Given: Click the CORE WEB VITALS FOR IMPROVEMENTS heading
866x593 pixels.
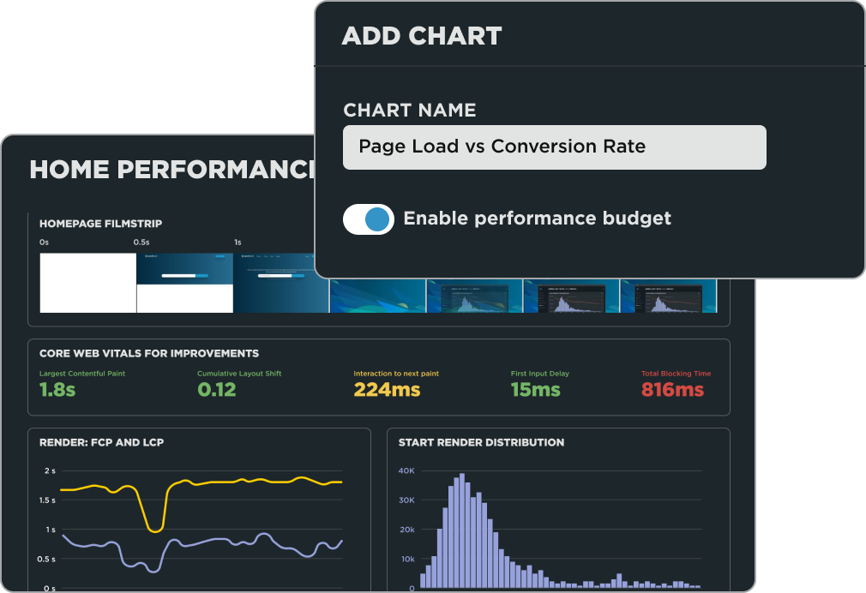Looking at the screenshot, I should [x=149, y=353].
